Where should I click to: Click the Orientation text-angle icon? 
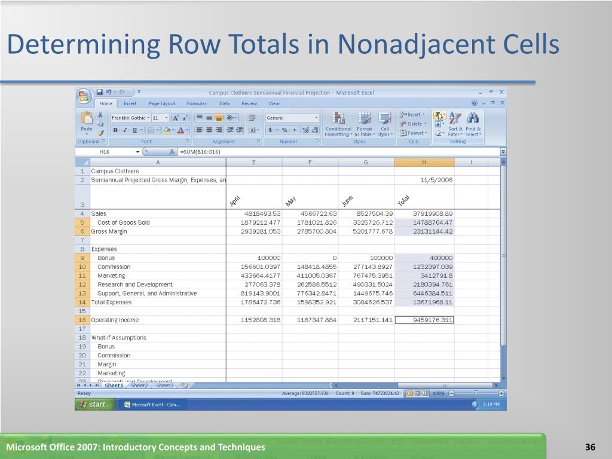231,118
